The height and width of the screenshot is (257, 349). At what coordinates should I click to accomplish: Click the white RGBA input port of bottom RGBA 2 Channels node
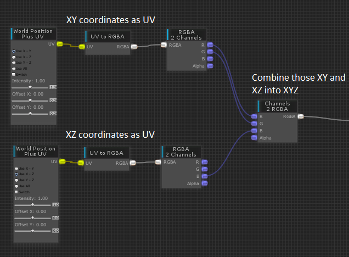158,162
